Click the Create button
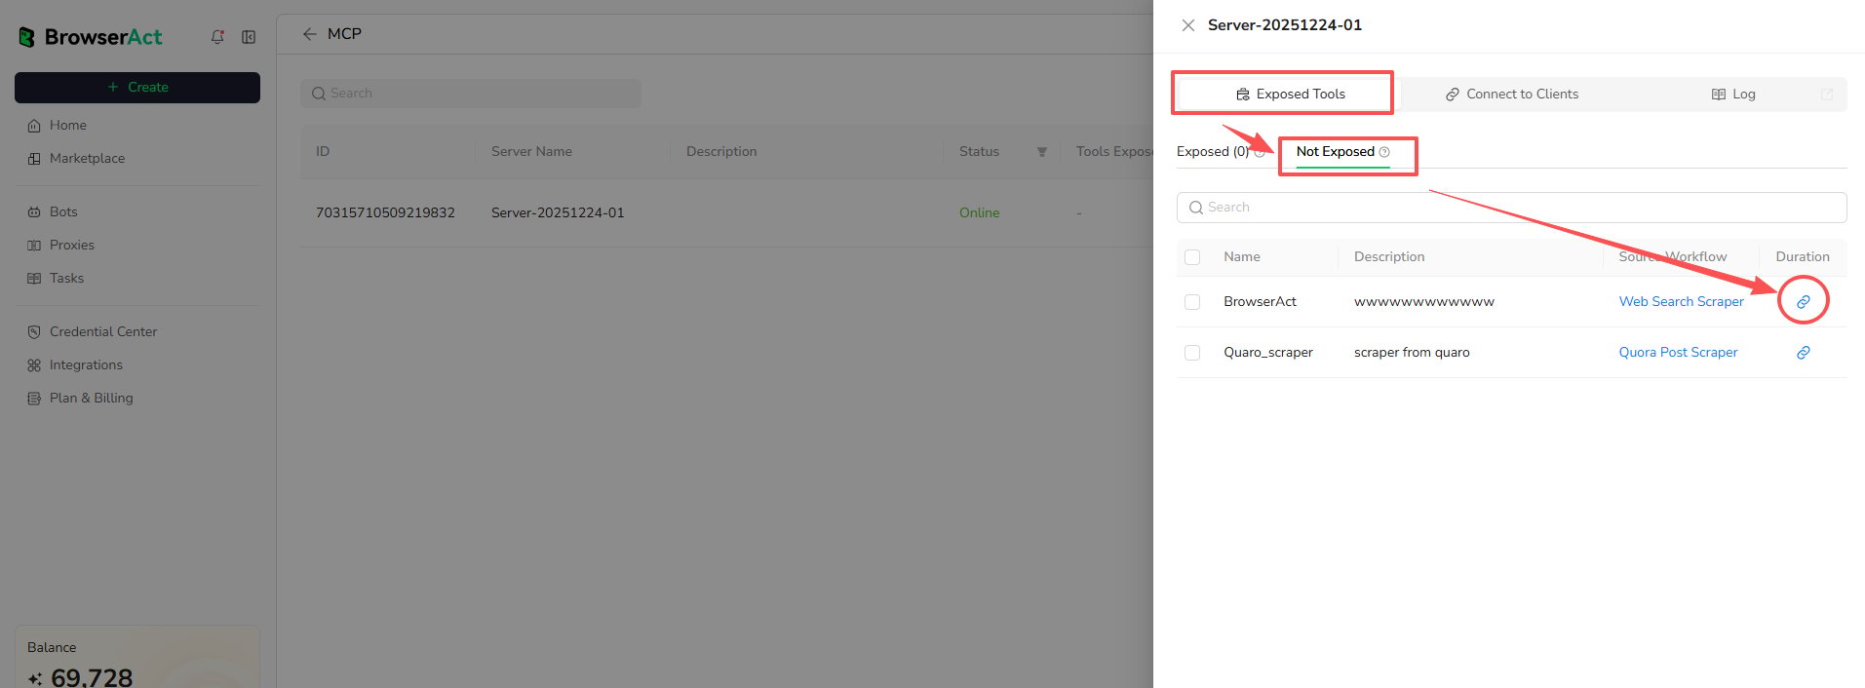 point(137,87)
